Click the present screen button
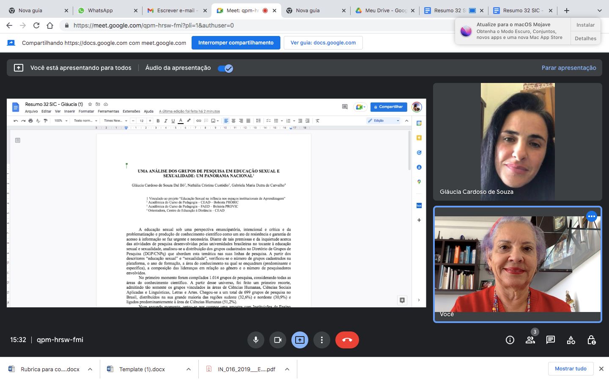Image resolution: width=609 pixels, height=381 pixels. click(x=300, y=340)
